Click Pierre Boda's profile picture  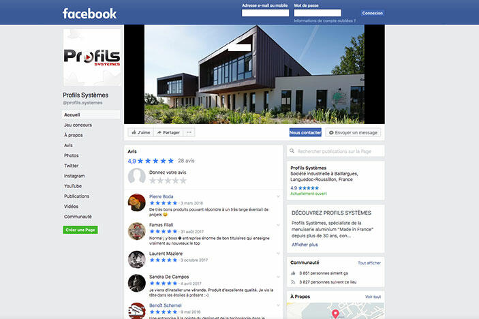(x=136, y=202)
